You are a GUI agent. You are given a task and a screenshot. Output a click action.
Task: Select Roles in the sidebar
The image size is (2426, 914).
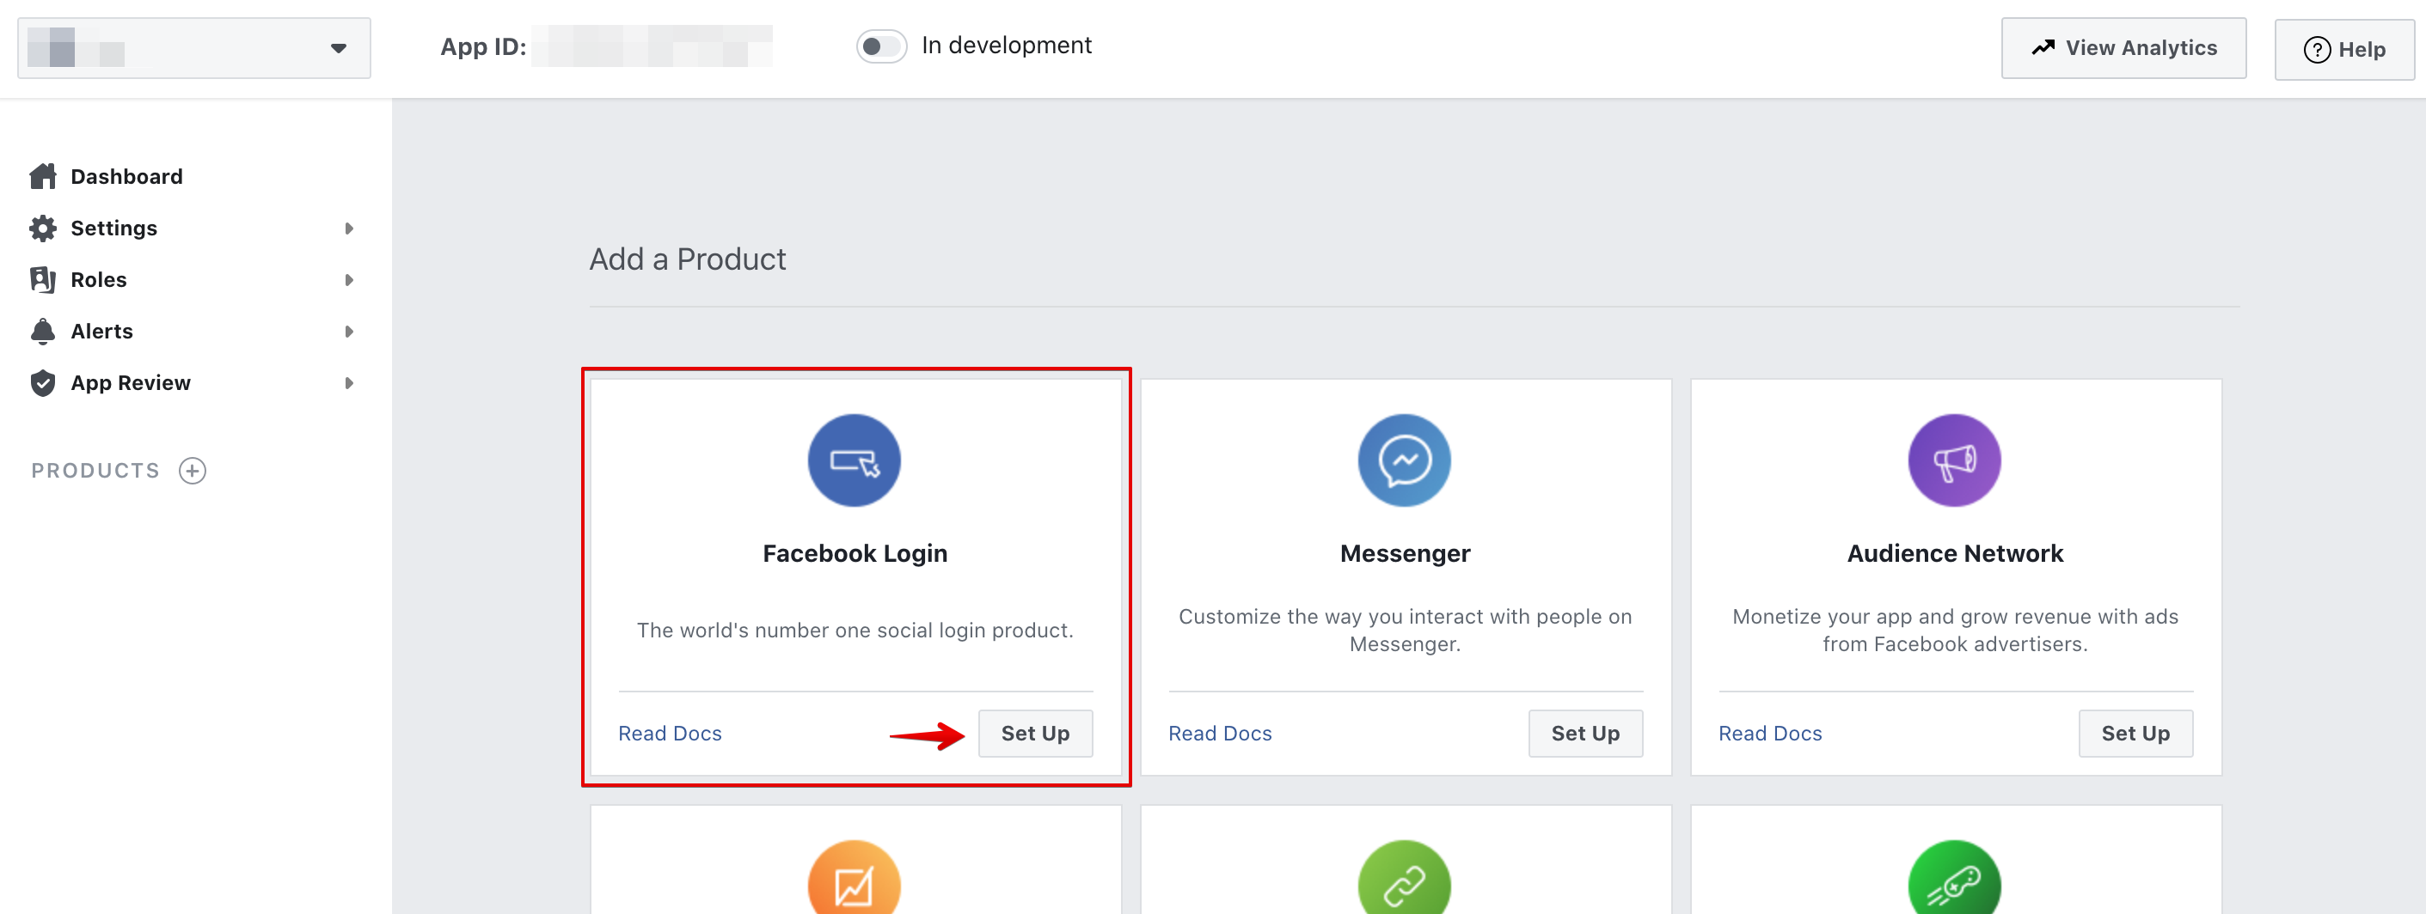(98, 279)
